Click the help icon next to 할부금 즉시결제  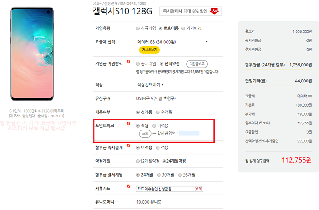tap(128, 146)
